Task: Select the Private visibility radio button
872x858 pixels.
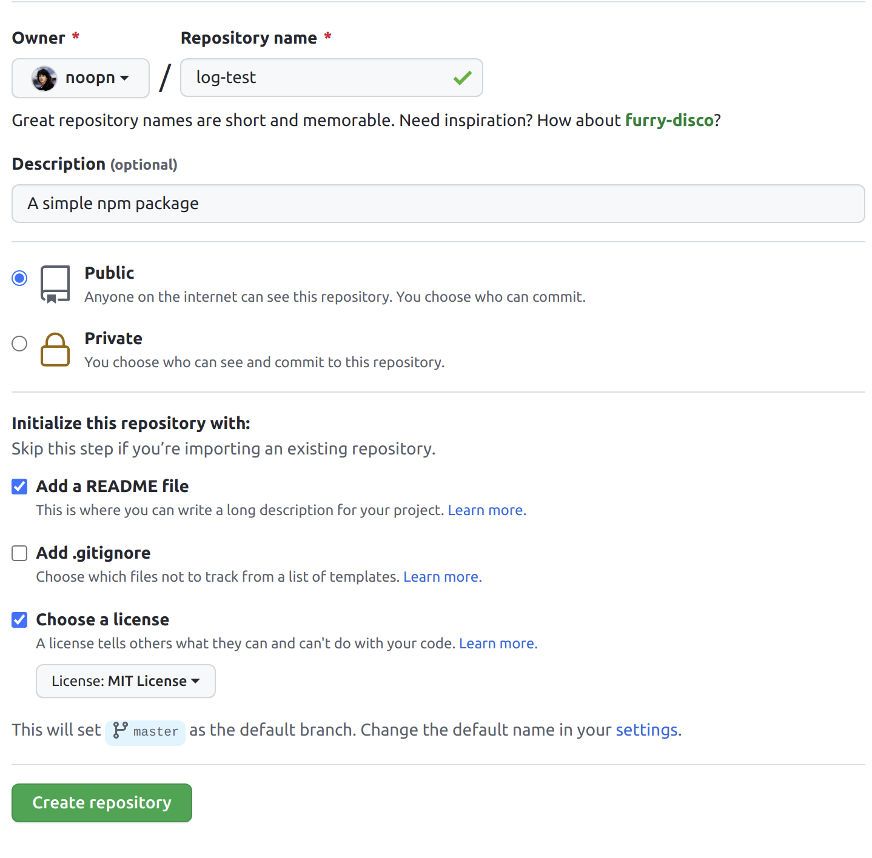Action: tap(19, 344)
